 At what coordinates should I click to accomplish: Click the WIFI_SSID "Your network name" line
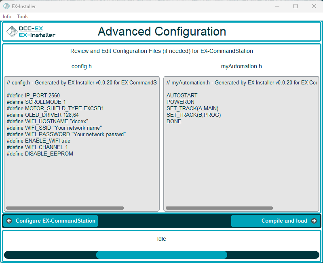click(55, 128)
